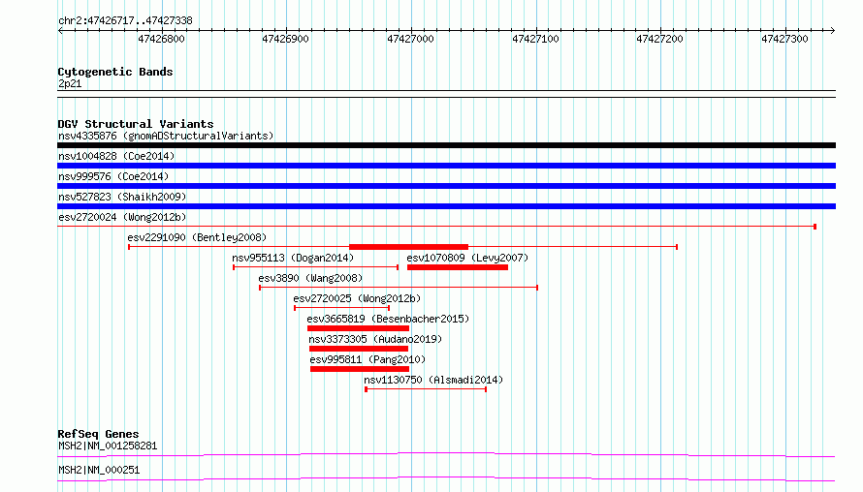
Task: Click the nsv3373305 (Audano2019) label
Action: pos(375,339)
